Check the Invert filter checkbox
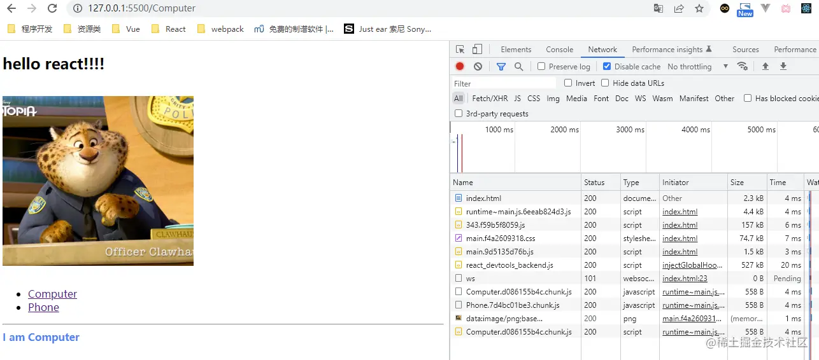Viewport: 819px width, 360px height. point(568,83)
